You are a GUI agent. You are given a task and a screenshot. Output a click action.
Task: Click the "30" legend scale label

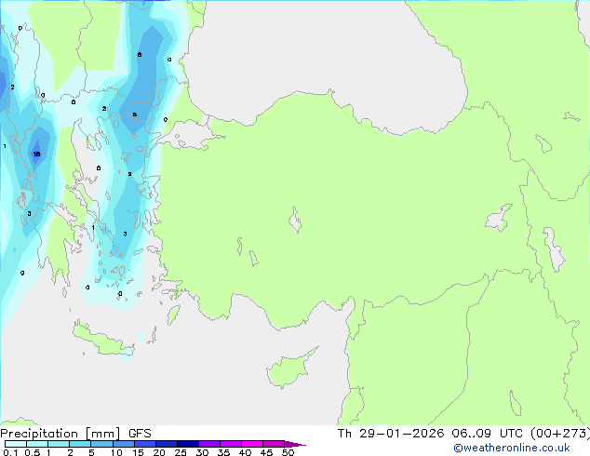pos(202,452)
